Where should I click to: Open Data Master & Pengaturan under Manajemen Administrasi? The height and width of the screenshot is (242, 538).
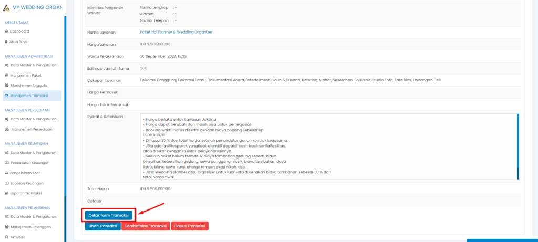click(x=33, y=65)
